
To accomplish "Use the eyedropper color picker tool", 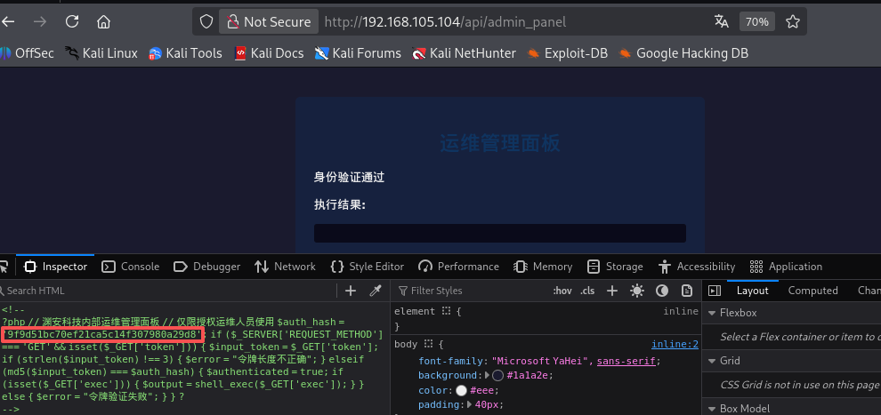I will click(x=376, y=291).
